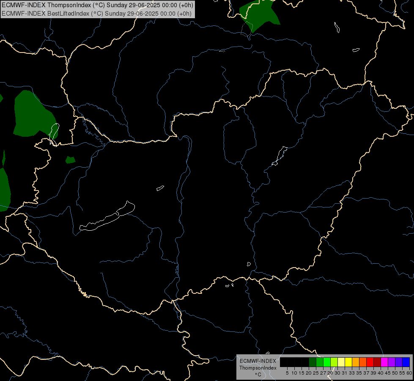Click the dark red 39–40 legend swatch
Screen dimensions: 414x381
(377, 362)
